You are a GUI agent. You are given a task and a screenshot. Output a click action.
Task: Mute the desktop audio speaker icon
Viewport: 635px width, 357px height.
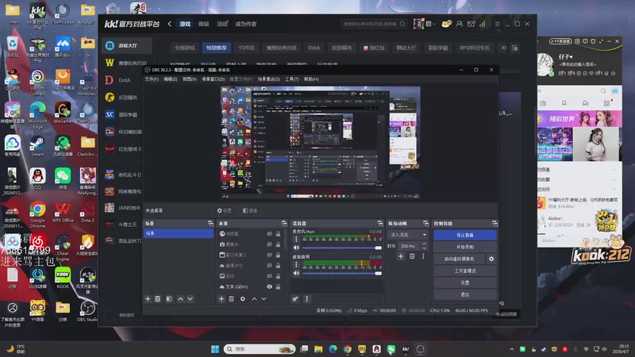click(296, 273)
